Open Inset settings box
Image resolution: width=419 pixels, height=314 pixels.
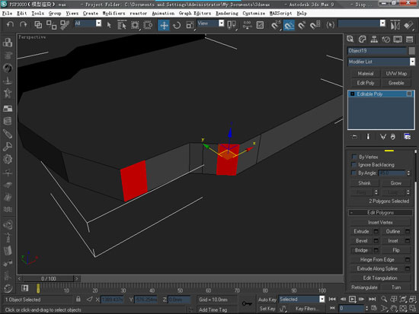click(x=408, y=241)
